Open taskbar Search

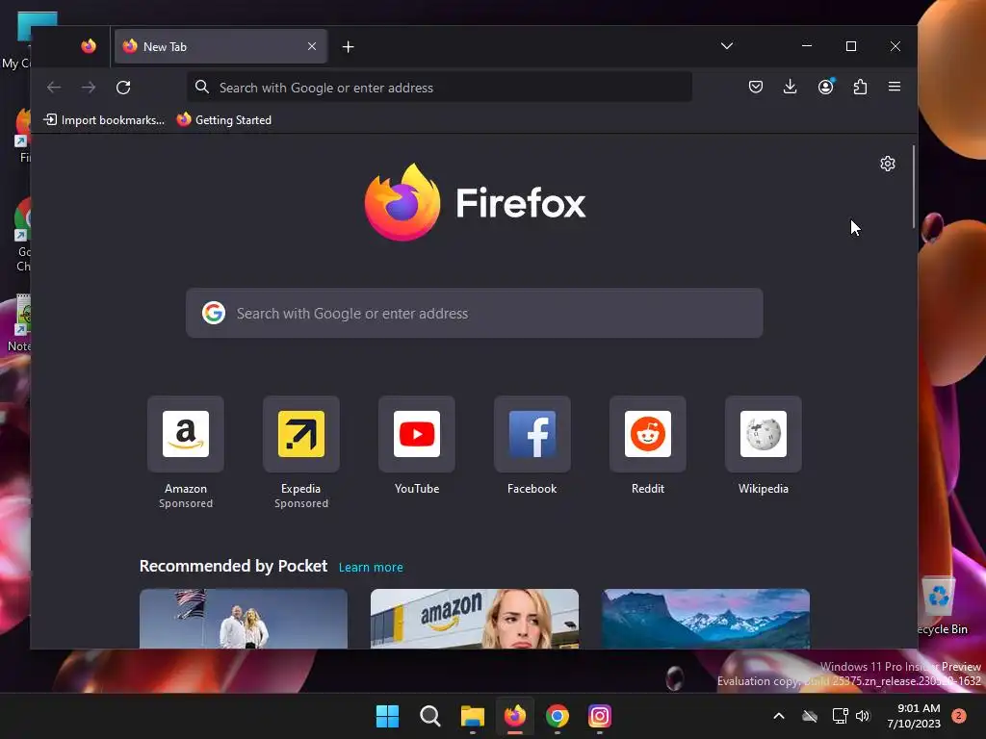point(430,716)
